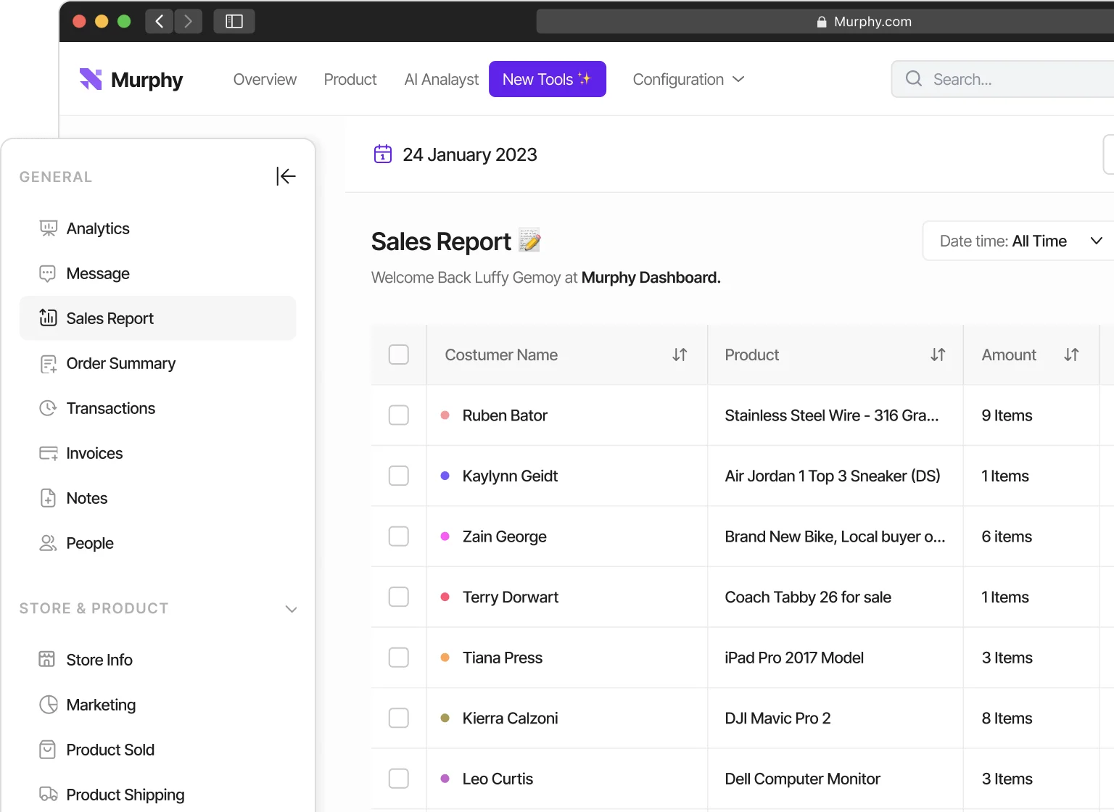
Task: Click the Analytics presentation icon
Action: point(48,229)
